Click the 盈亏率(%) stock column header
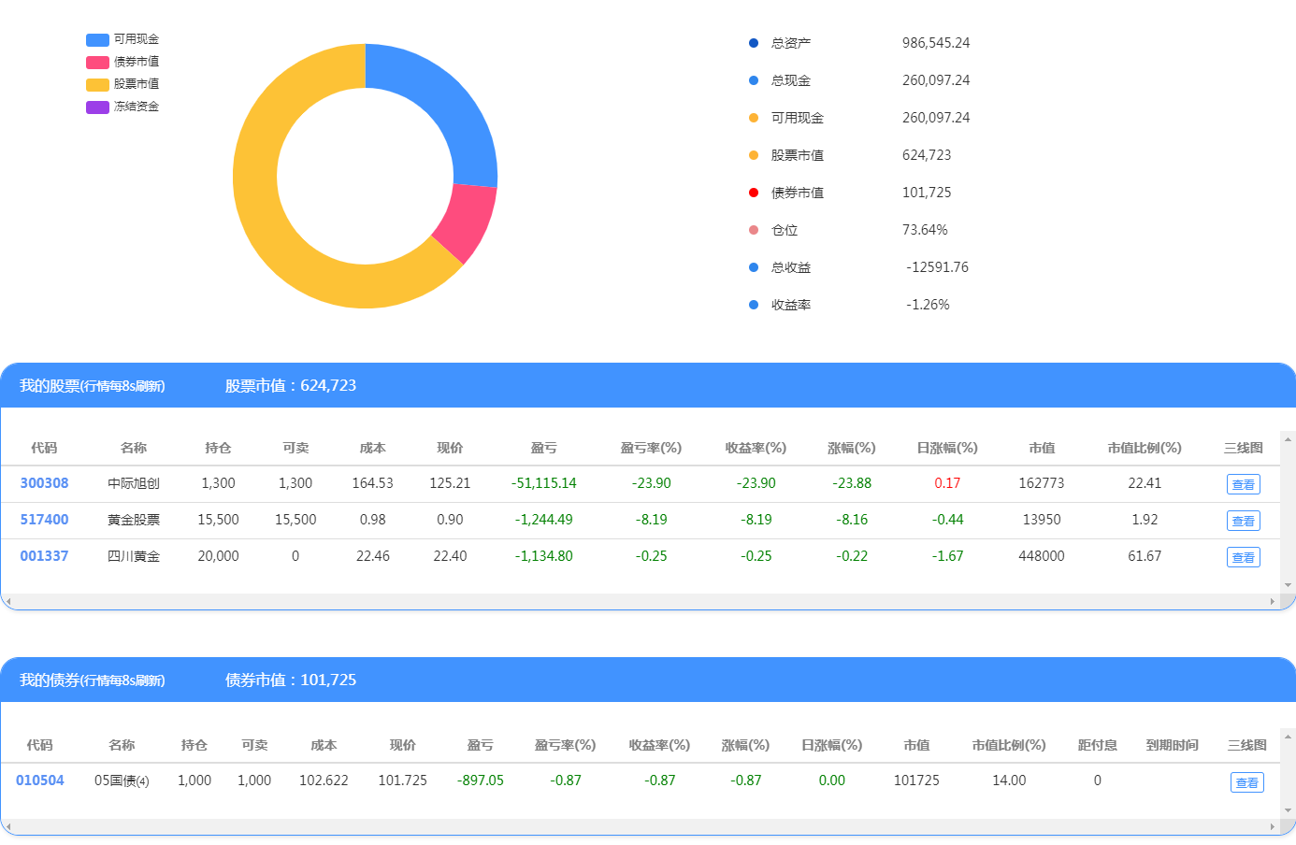This screenshot has width=1296, height=845. tap(651, 448)
